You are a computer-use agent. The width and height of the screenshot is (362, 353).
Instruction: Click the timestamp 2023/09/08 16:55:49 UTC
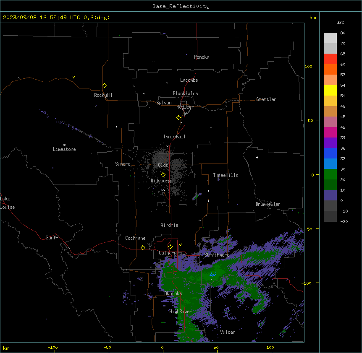coord(42,18)
